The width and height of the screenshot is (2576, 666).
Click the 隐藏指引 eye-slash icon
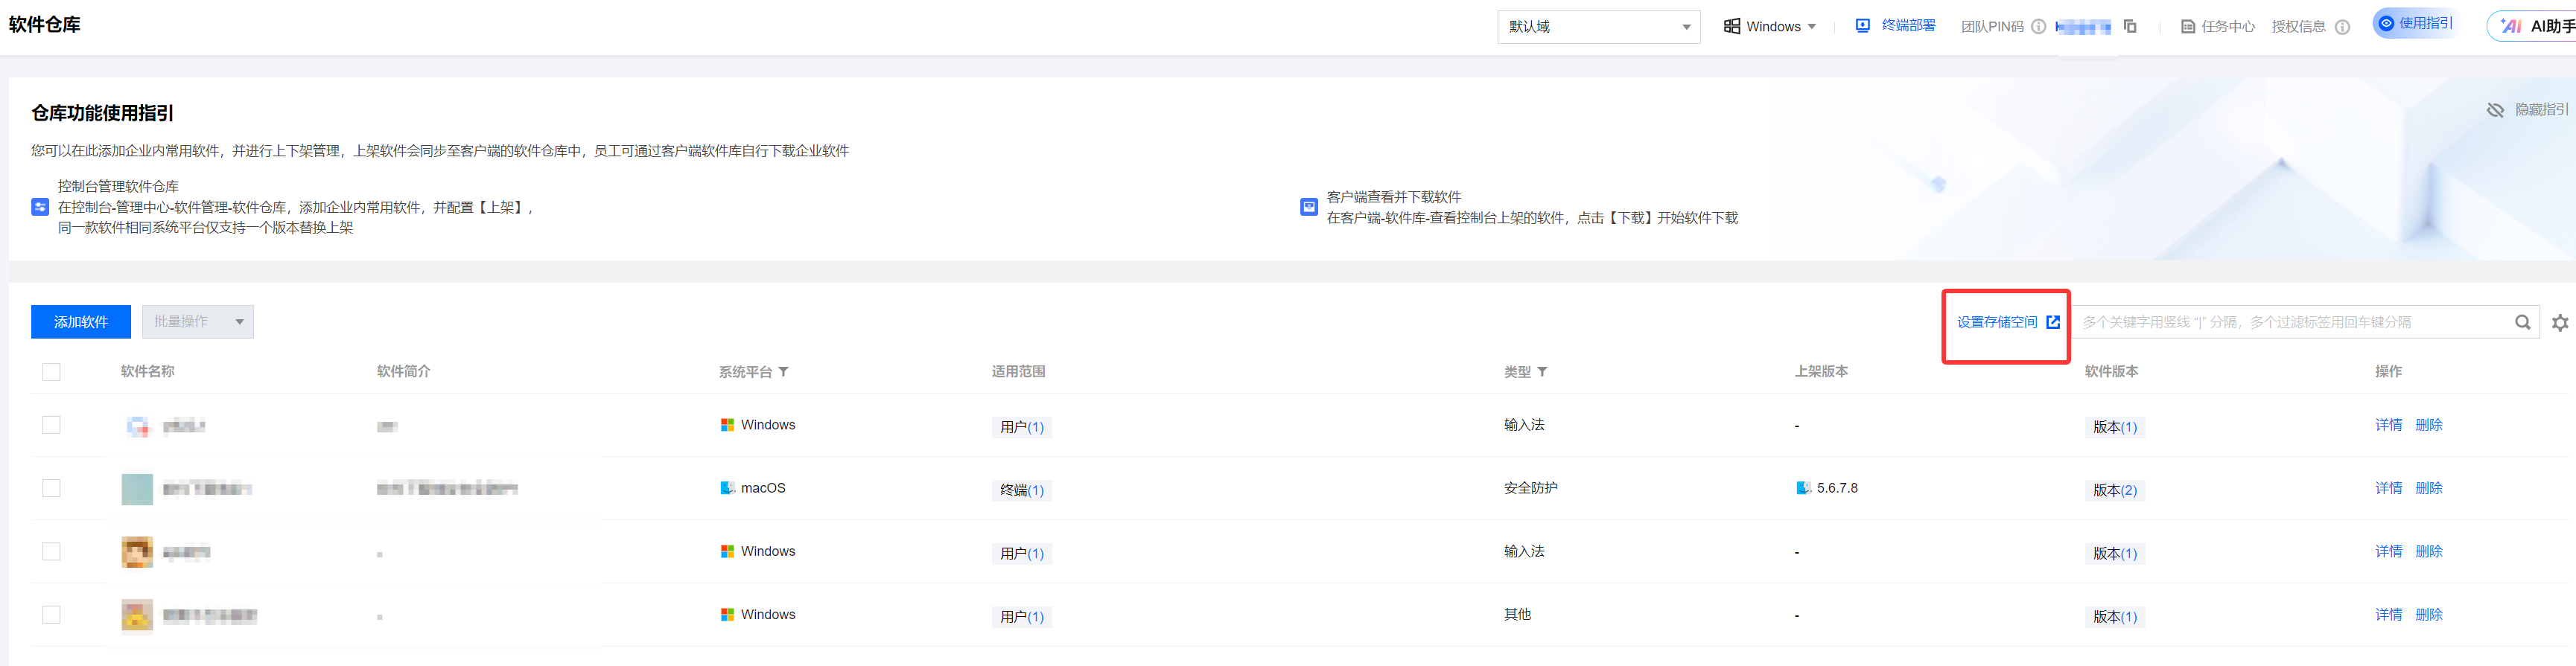pos(2495,110)
